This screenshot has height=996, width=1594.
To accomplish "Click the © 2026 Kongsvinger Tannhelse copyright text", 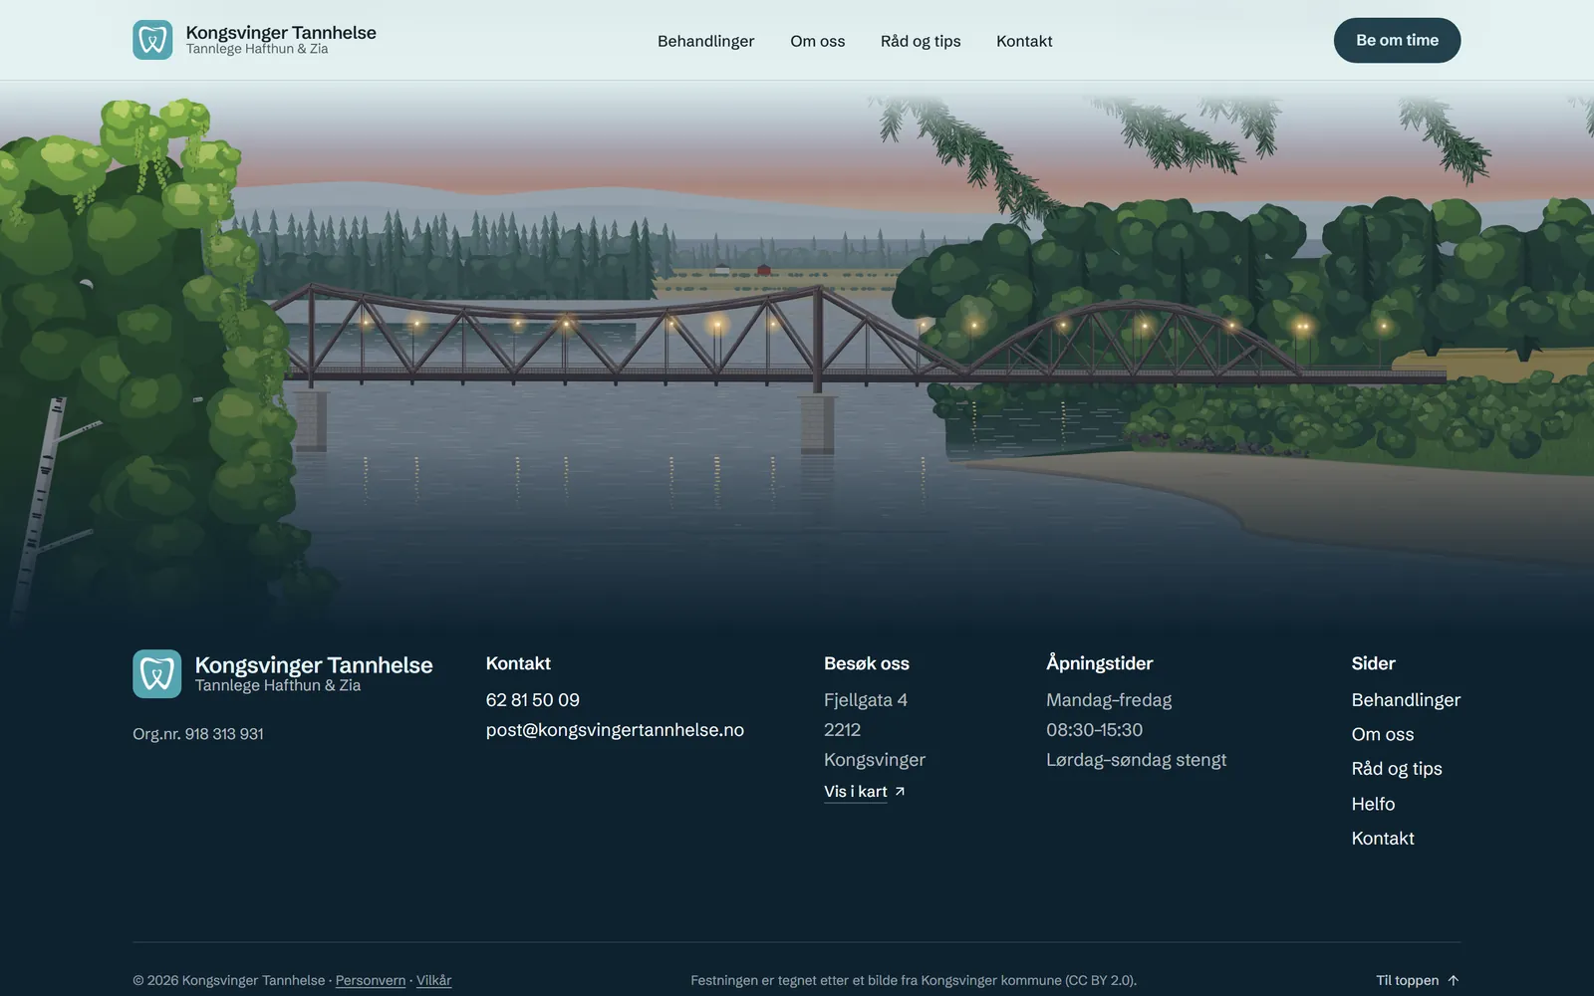I will 229,980.
